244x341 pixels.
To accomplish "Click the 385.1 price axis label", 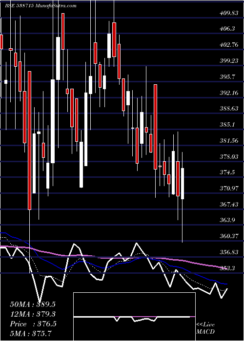I will 227,125.
